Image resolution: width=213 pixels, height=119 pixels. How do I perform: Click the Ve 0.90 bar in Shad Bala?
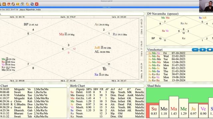203,111
